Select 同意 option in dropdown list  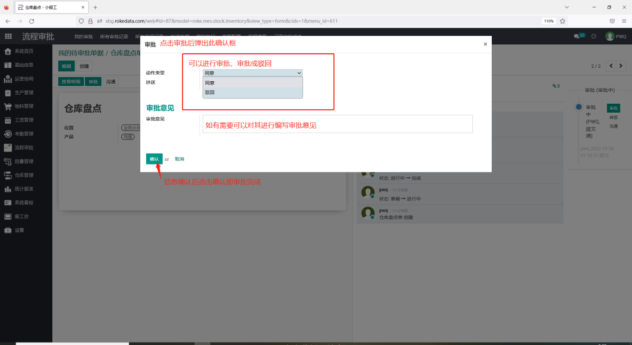point(252,83)
